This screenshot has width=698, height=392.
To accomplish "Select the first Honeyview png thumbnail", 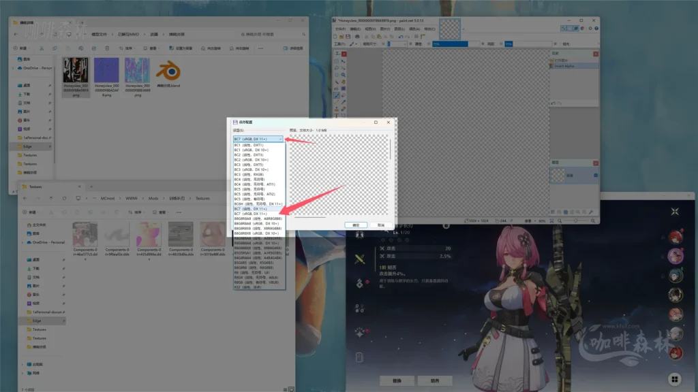I will (76, 71).
